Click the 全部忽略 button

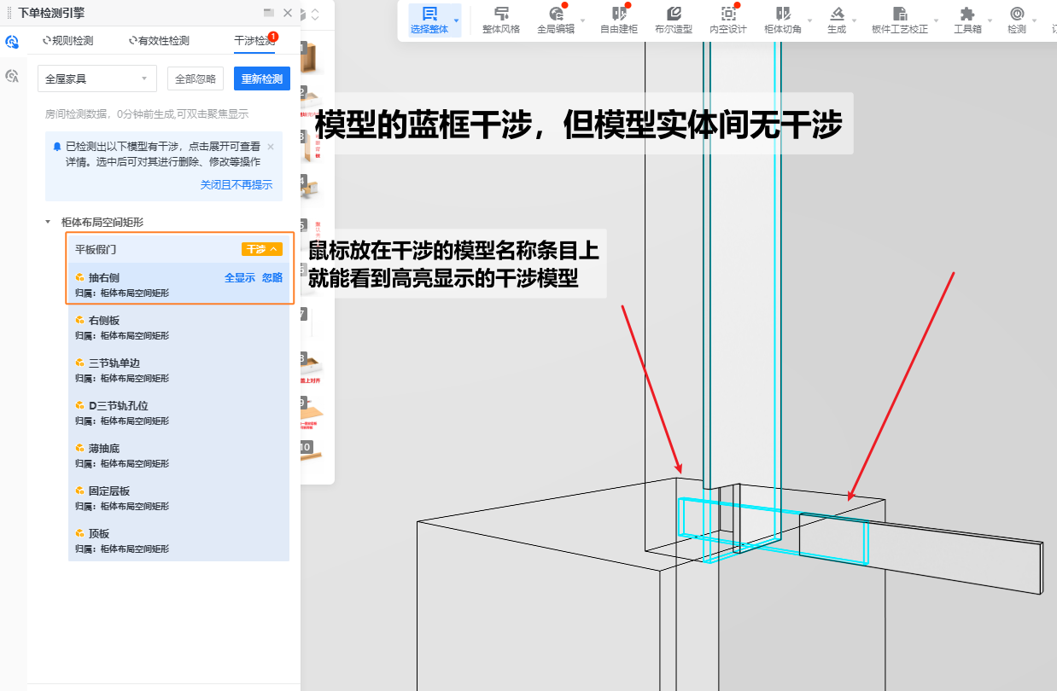pos(196,78)
